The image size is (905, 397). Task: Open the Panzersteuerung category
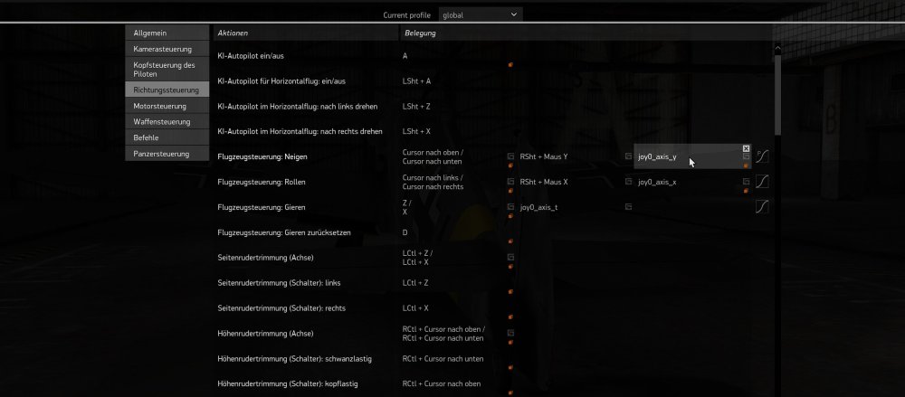point(167,154)
